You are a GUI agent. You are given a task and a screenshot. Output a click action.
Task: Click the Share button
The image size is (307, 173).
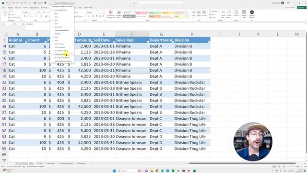(x=302, y=8)
